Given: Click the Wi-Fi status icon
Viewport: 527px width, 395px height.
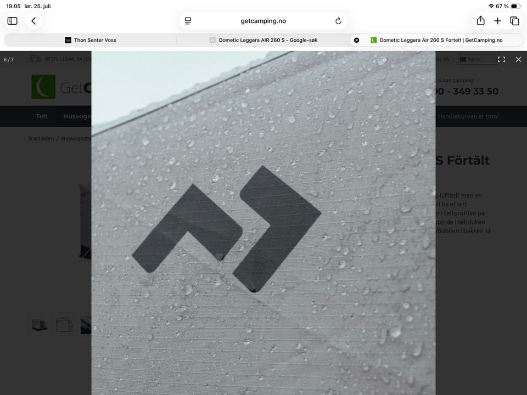Looking at the screenshot, I should coord(491,6).
